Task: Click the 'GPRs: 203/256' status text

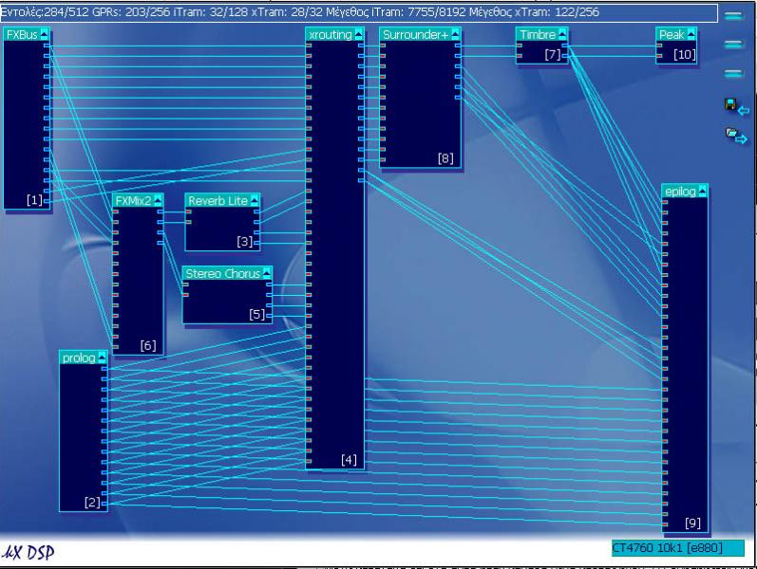Action: pos(131,12)
